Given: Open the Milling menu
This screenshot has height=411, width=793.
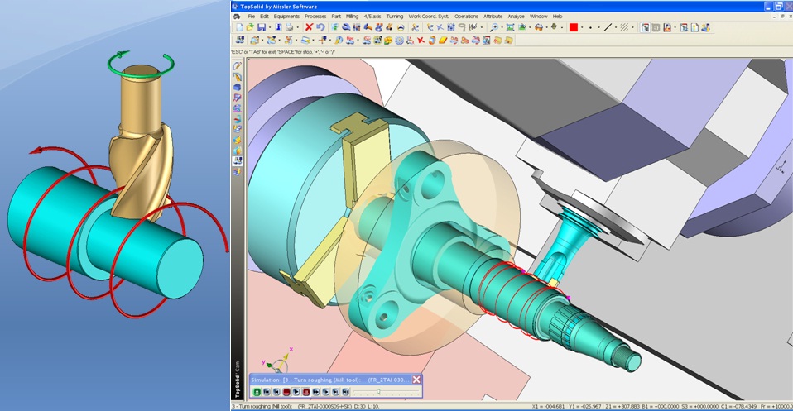Looking at the screenshot, I should click(352, 17).
